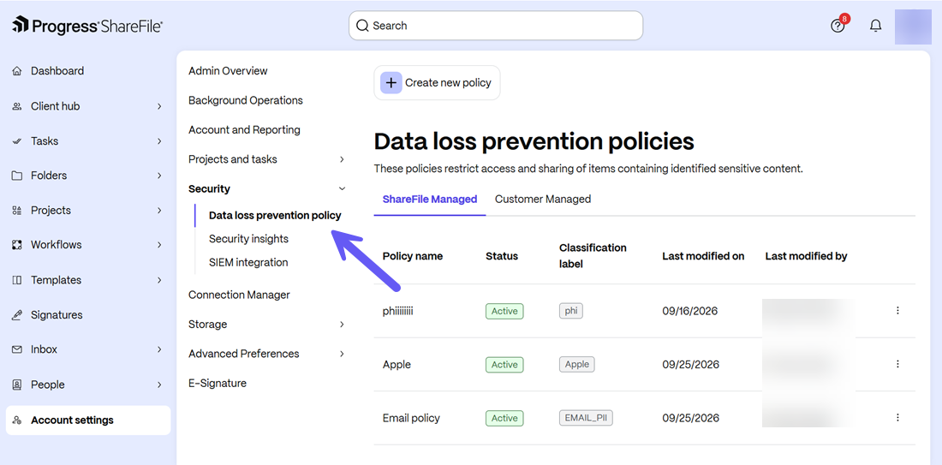Click the Last modified on header
This screenshot has width=942, height=465.
coord(703,256)
